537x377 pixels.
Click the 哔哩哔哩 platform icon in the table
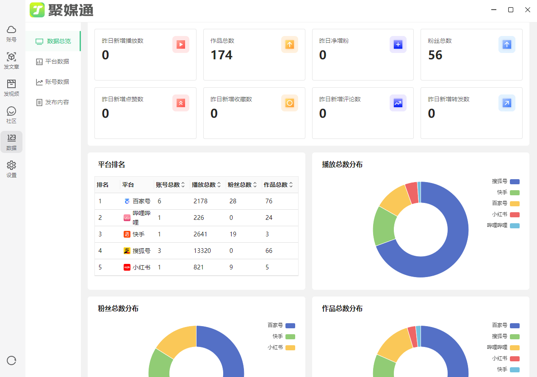click(x=126, y=217)
